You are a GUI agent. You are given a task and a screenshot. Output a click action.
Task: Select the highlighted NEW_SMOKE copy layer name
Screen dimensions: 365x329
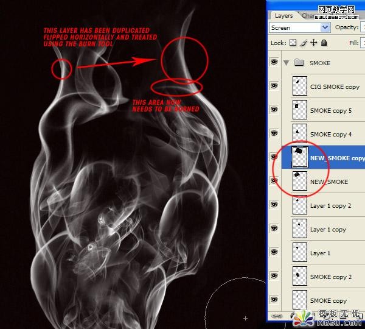click(x=337, y=158)
